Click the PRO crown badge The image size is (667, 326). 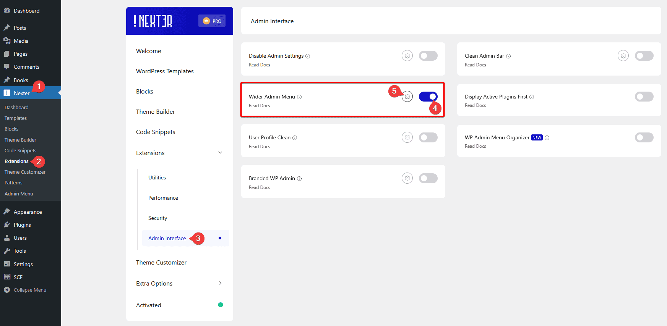pyautogui.click(x=212, y=21)
